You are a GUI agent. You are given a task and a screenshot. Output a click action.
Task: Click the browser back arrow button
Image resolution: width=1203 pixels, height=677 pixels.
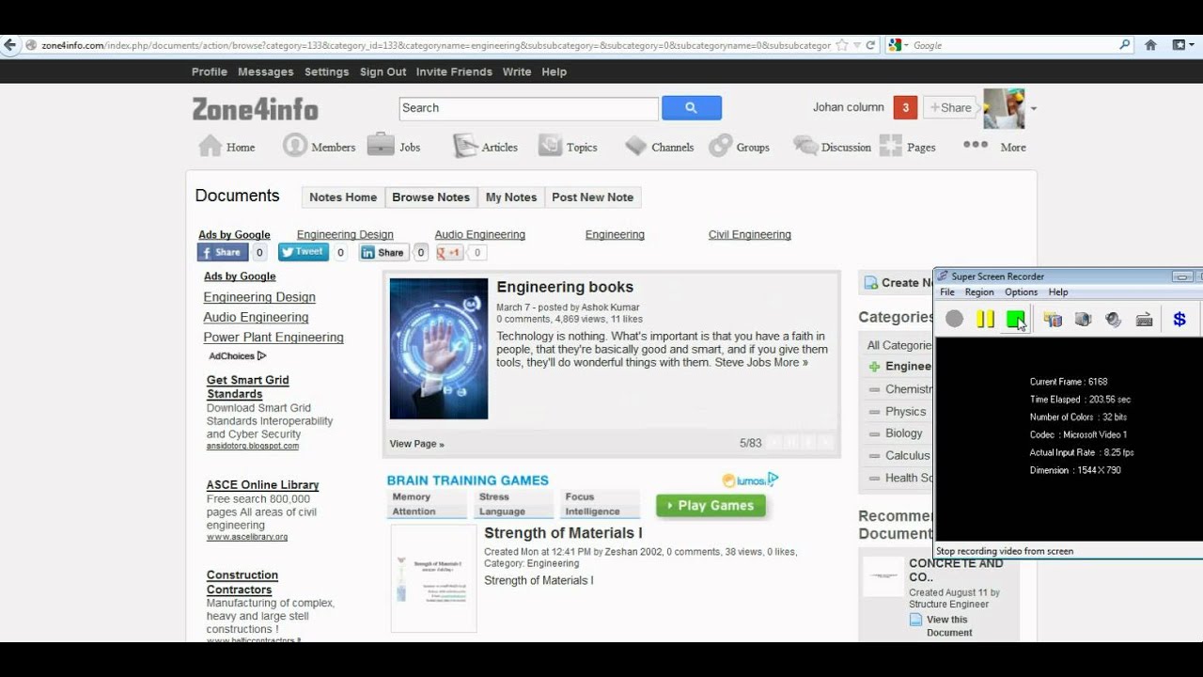pyautogui.click(x=9, y=44)
